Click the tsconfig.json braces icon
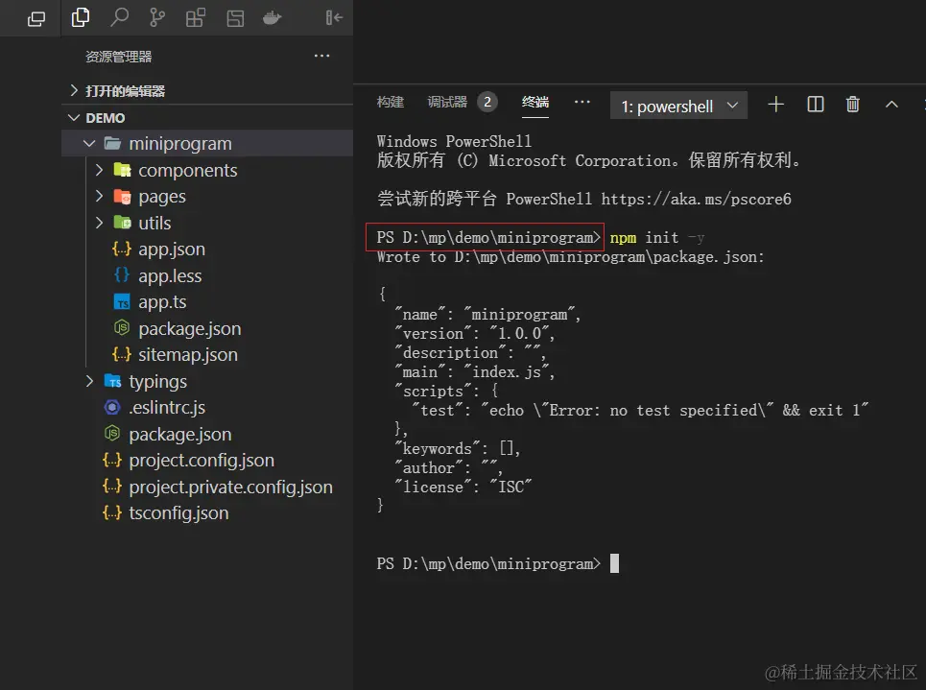 click(x=112, y=512)
